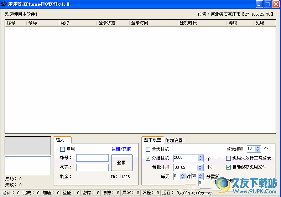Image resolution: width=281 pixels, height=197 pixels.
Task: Select the 超人 tab
Action: 62,140
